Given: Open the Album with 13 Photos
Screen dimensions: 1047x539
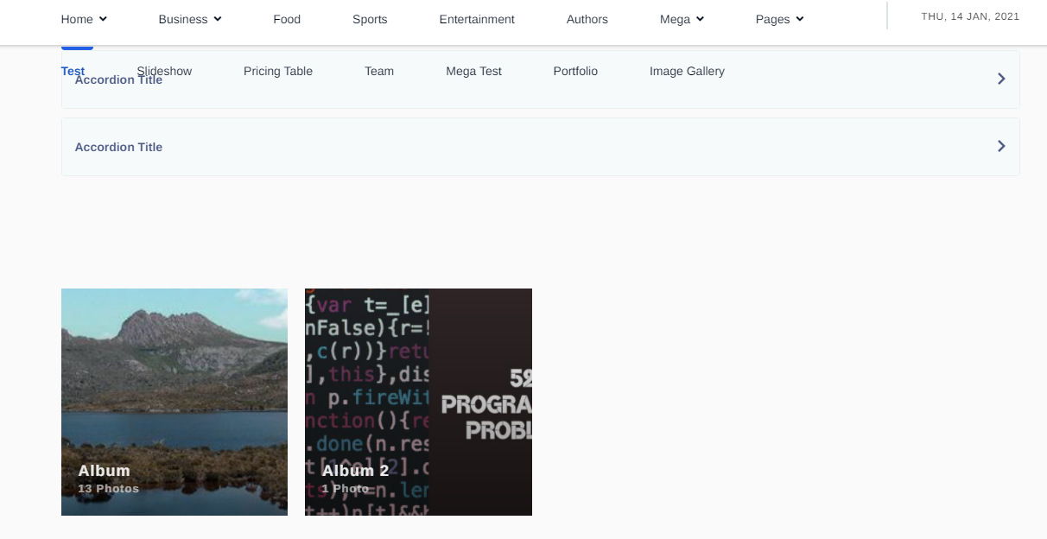Looking at the screenshot, I should tap(174, 402).
